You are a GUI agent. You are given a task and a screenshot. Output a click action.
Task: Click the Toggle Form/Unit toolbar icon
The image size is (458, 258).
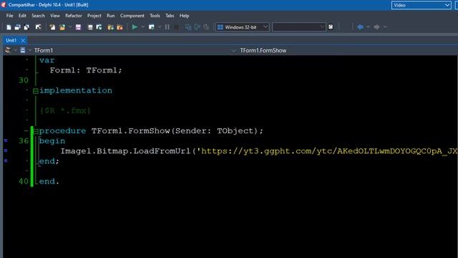pos(99,27)
